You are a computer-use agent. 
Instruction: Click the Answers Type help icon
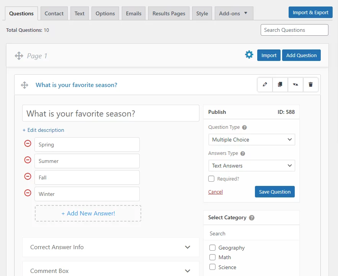(x=243, y=153)
